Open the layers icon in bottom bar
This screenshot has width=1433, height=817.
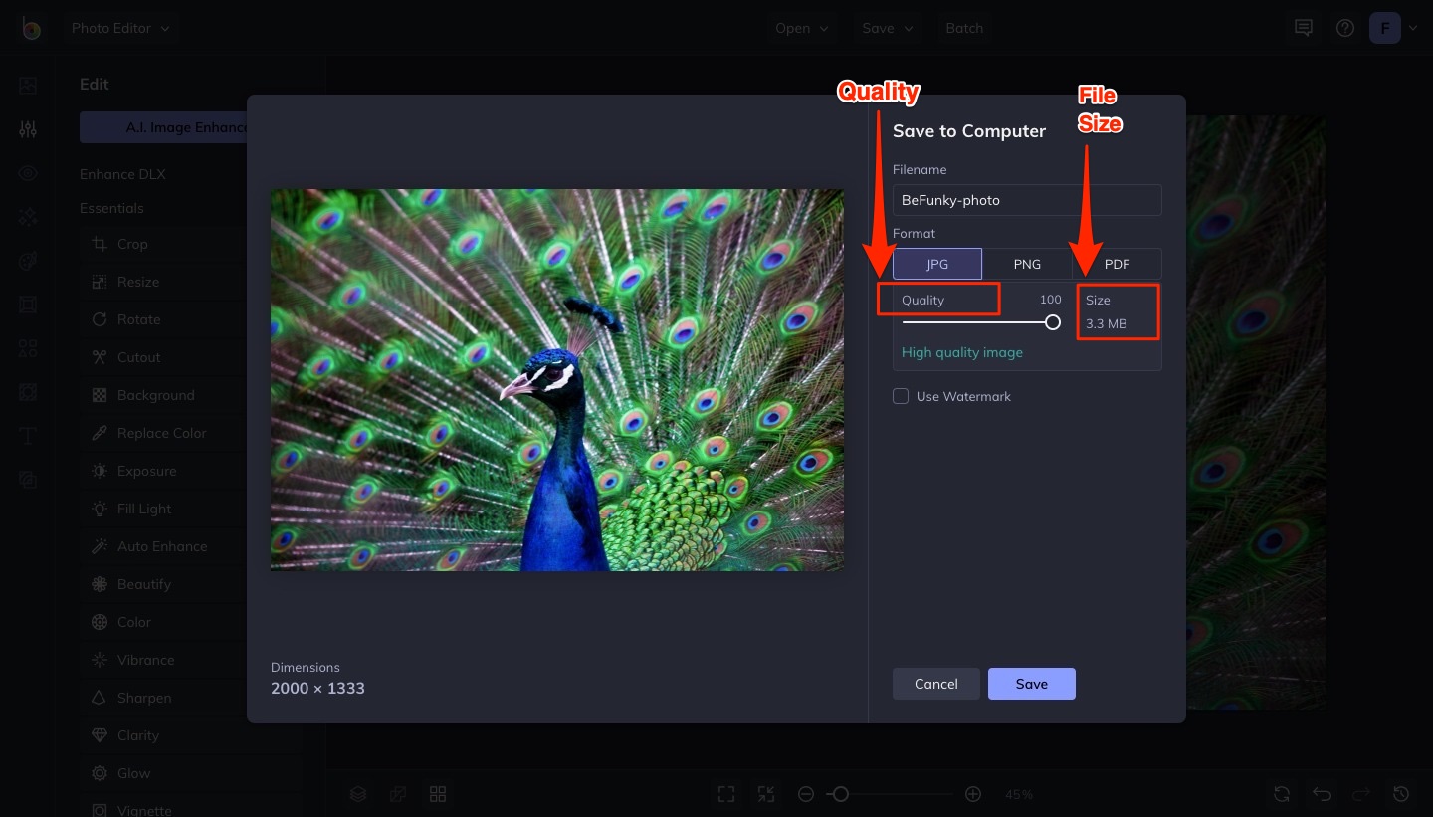(358, 794)
